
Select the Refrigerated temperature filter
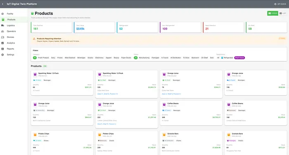(227, 58)
